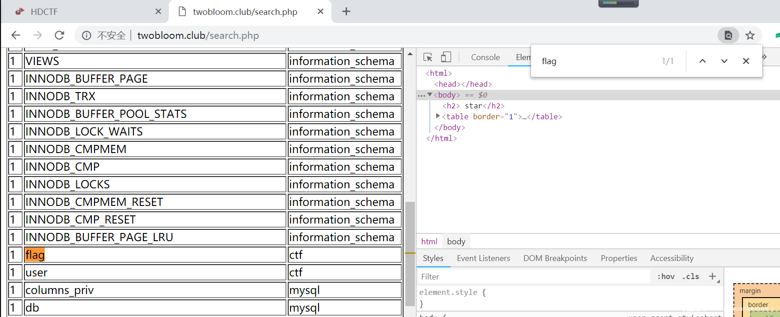The height and width of the screenshot is (317, 780).
Task: Switch to the Console tab
Action: (485, 57)
